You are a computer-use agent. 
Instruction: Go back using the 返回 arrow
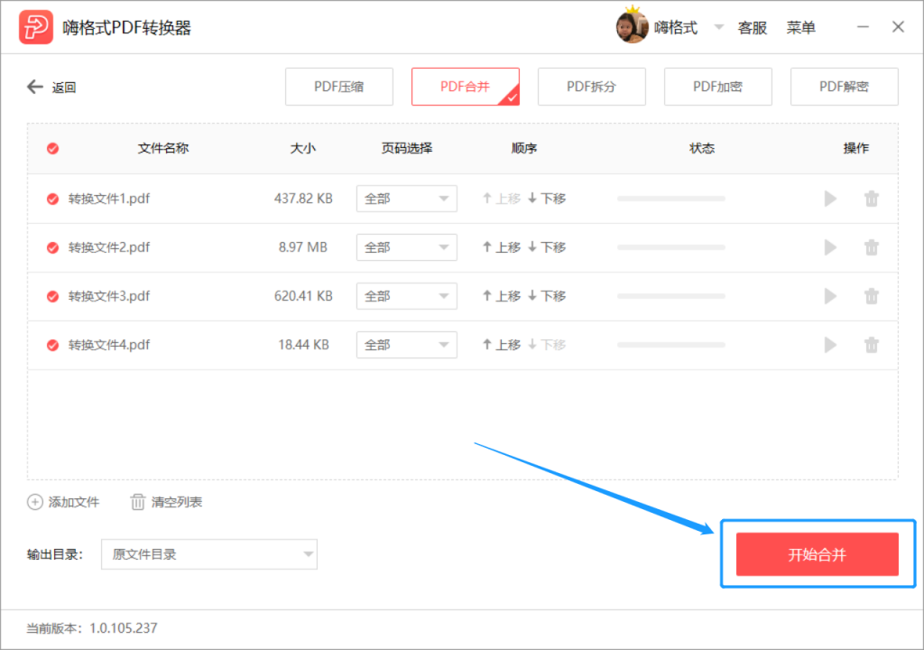click(35, 87)
